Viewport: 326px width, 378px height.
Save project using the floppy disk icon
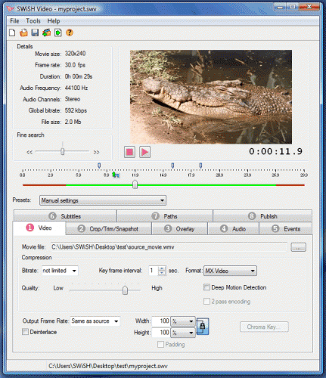coord(35,33)
